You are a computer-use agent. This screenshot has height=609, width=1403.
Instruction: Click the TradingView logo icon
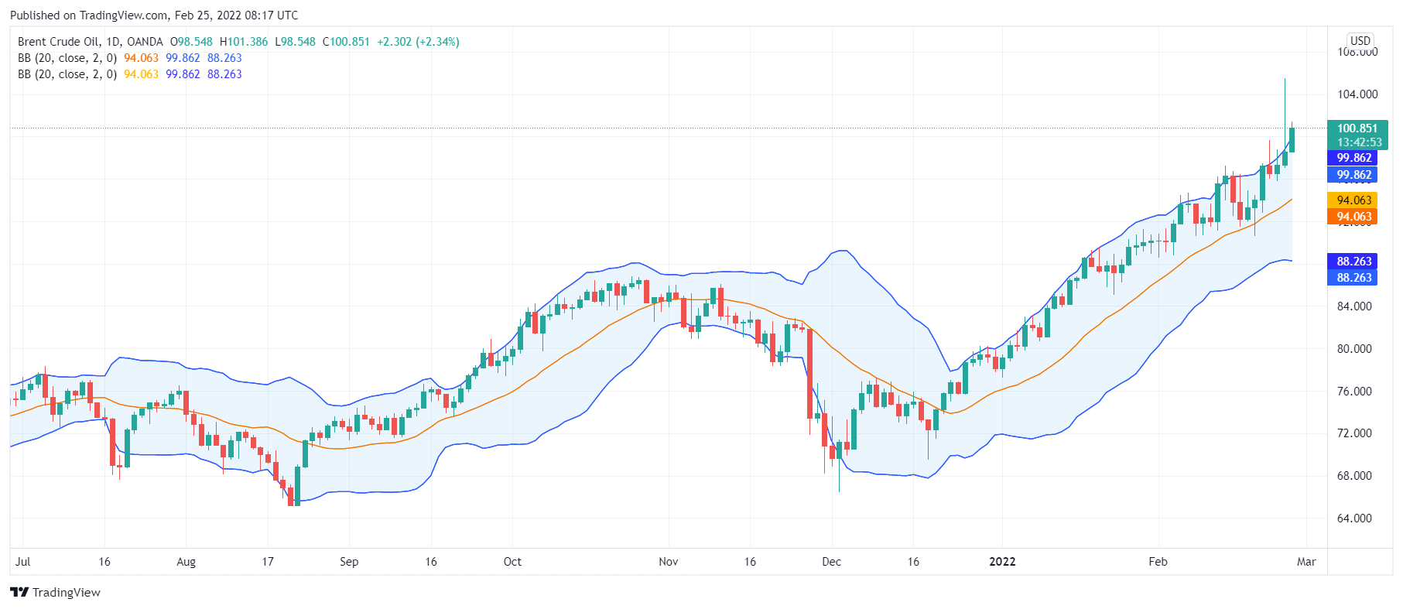pos(19,592)
